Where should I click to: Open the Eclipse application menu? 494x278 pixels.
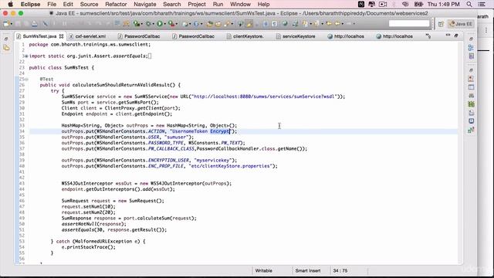click(30, 5)
